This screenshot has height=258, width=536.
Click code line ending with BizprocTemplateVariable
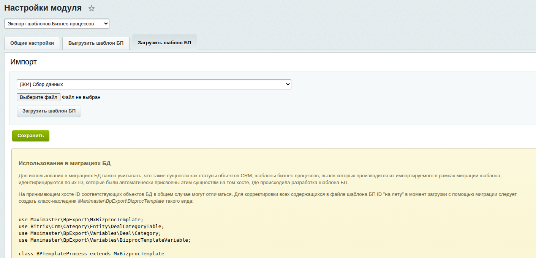click(104, 240)
